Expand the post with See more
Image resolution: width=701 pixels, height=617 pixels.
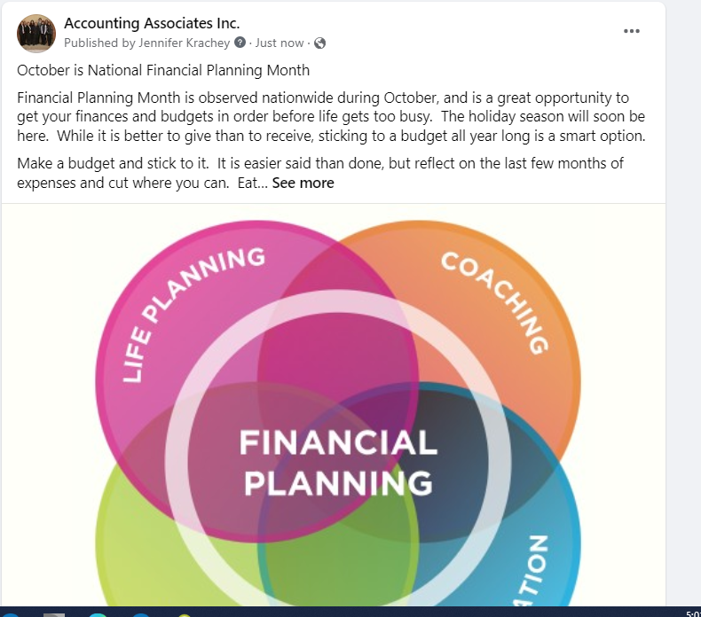tap(303, 184)
